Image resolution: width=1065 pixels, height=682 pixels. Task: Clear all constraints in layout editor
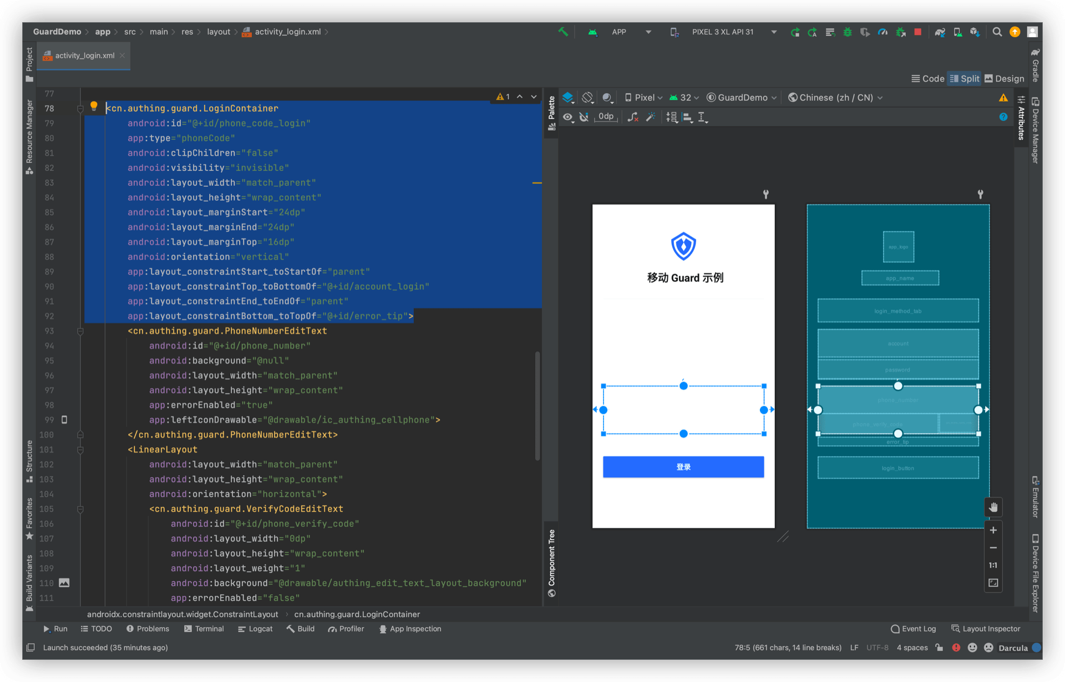(x=632, y=117)
